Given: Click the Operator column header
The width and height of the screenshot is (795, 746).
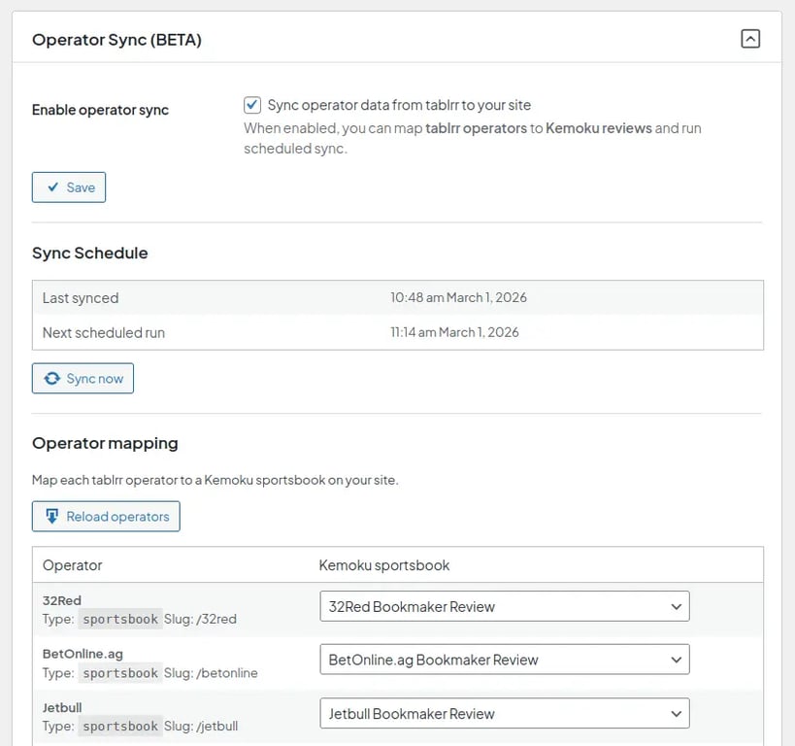Looking at the screenshot, I should pyautogui.click(x=73, y=565).
